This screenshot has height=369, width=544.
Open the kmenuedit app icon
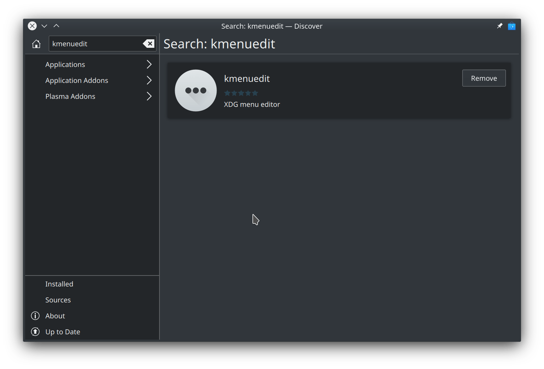(x=196, y=90)
